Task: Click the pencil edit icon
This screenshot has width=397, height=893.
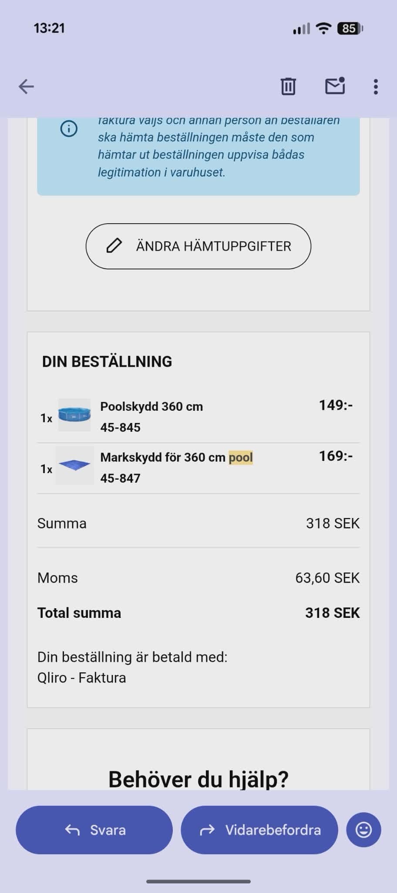Action: pyautogui.click(x=114, y=246)
